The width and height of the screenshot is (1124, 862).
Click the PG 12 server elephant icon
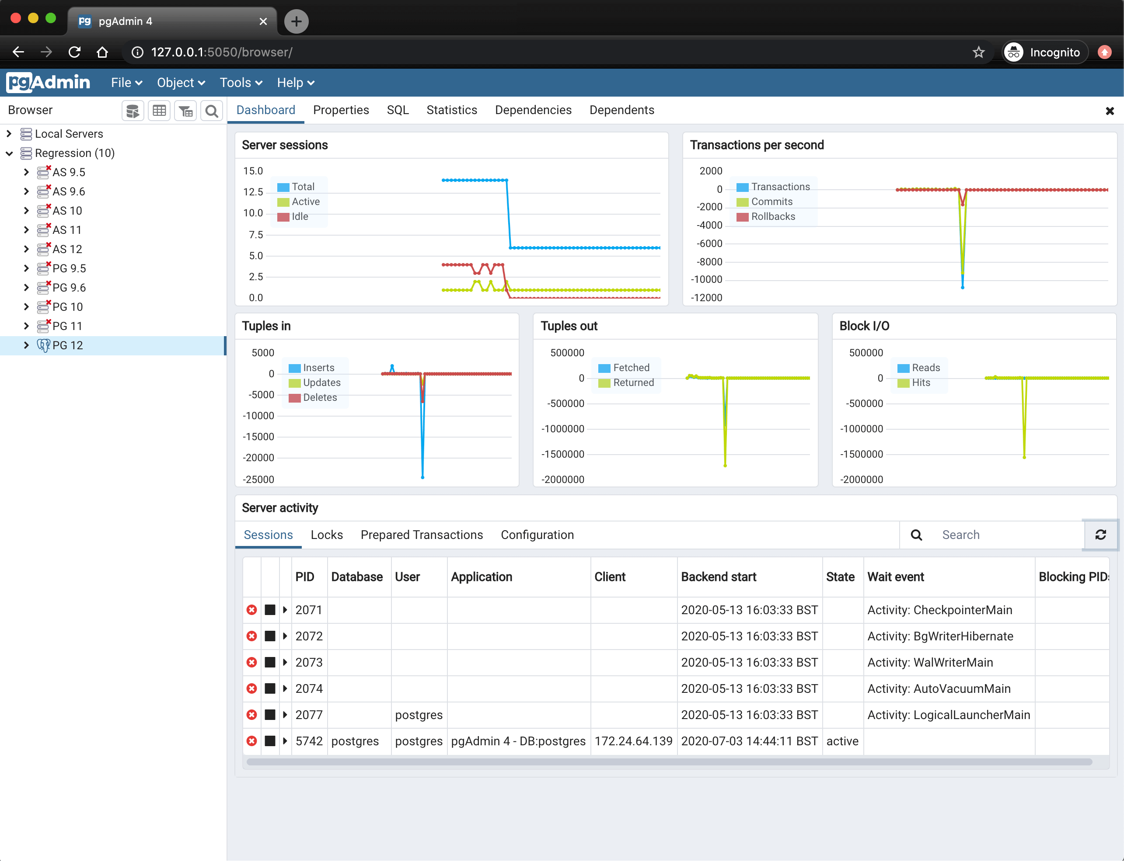click(x=44, y=345)
